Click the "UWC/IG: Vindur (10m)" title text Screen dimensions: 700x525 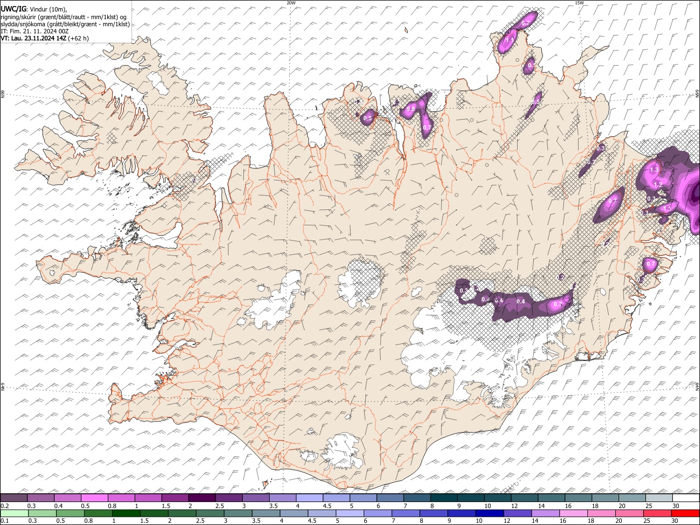(x=34, y=9)
